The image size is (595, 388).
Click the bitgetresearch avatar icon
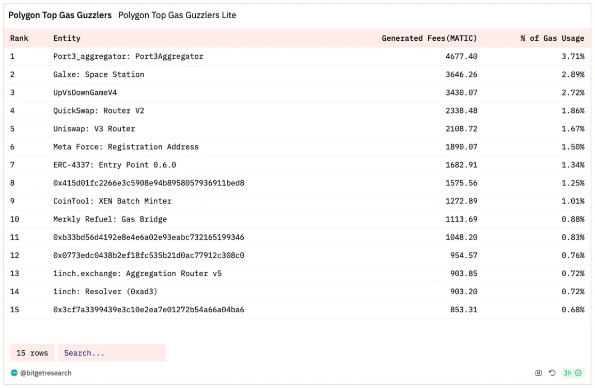click(14, 373)
